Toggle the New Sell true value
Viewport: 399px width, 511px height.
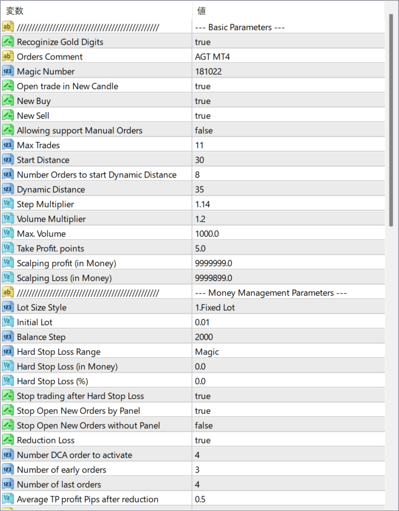coord(203,116)
